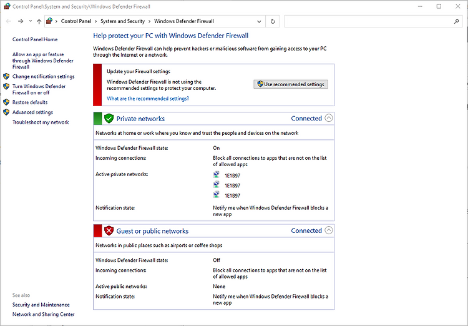Click green shield icon for Private networks

109,118
